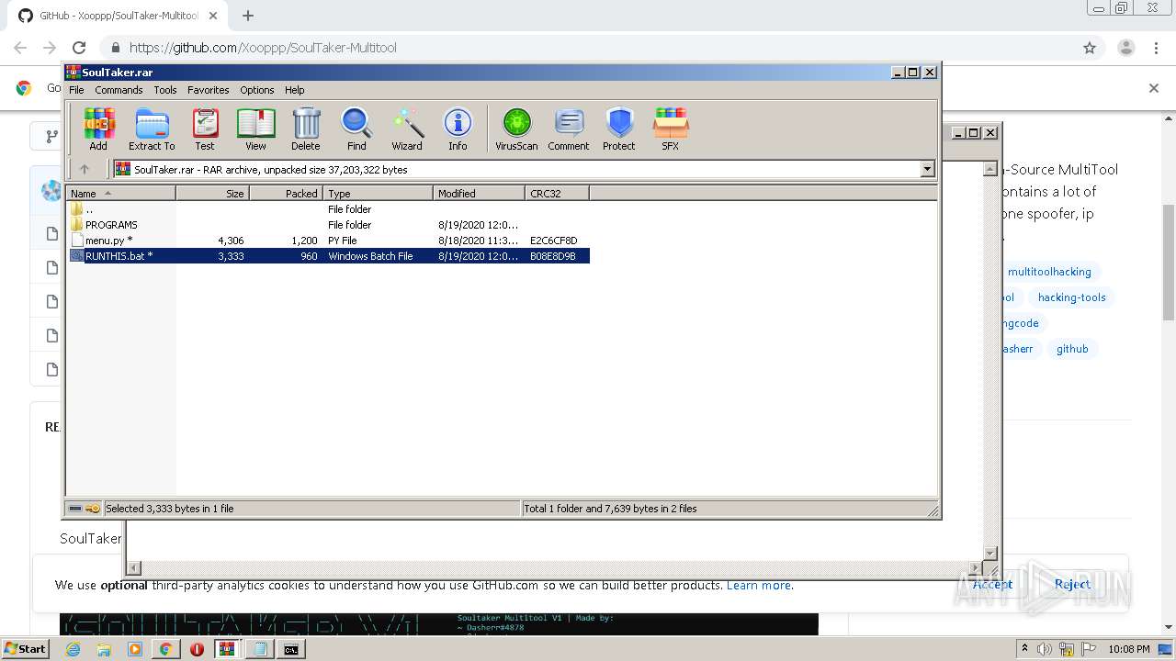Click the 'github' topic tag
This screenshot has height=661, width=1176.
pos(1072,349)
